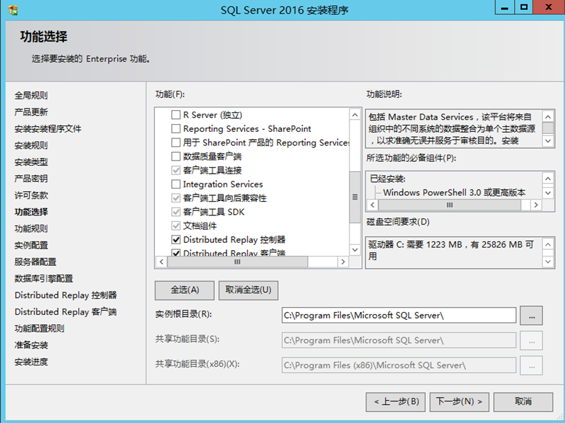Toggle the 客户端工具连接 checkbox
Image resolution: width=565 pixels, height=423 pixels.
176,170
